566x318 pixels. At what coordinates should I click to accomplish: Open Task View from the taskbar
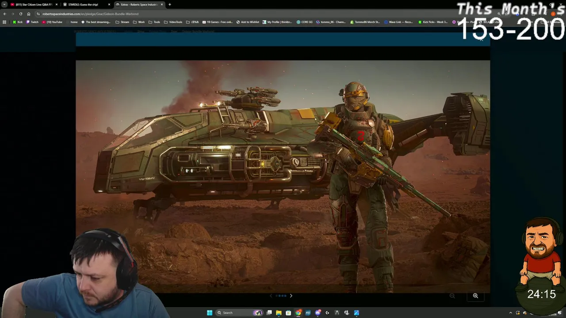click(269, 313)
